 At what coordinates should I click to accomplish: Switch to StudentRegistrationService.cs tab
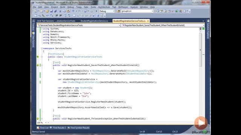pos(94,21)
